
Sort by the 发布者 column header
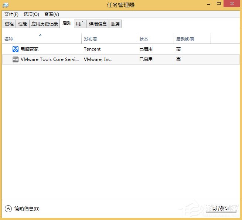(x=91, y=39)
